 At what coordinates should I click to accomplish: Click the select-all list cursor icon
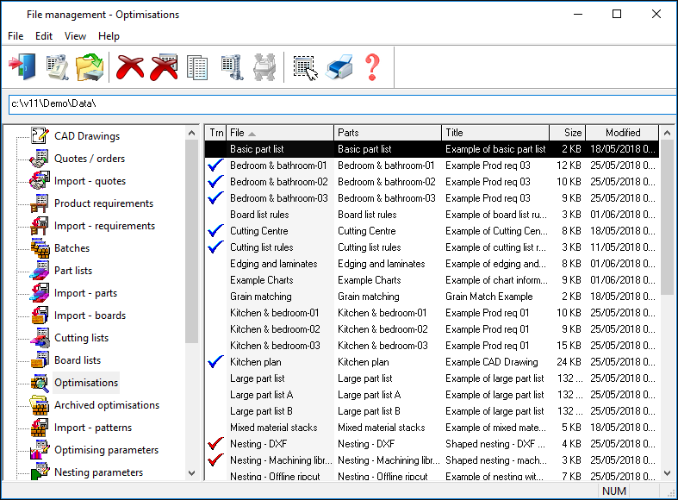pos(306,68)
